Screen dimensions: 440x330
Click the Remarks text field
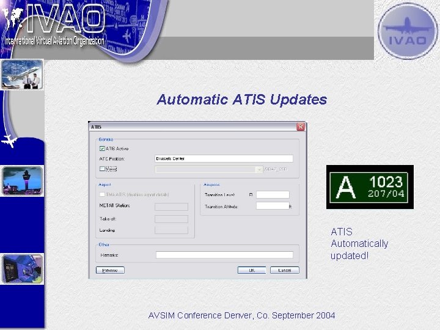coord(224,255)
